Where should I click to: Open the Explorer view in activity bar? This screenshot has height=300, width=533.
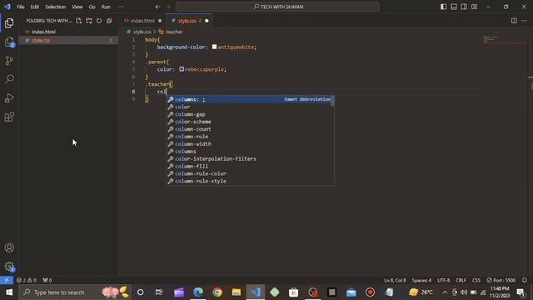[x=9, y=23]
